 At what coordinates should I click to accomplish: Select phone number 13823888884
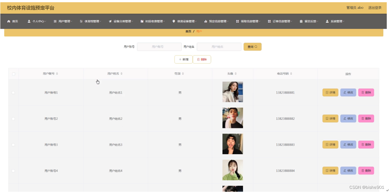[285, 171]
